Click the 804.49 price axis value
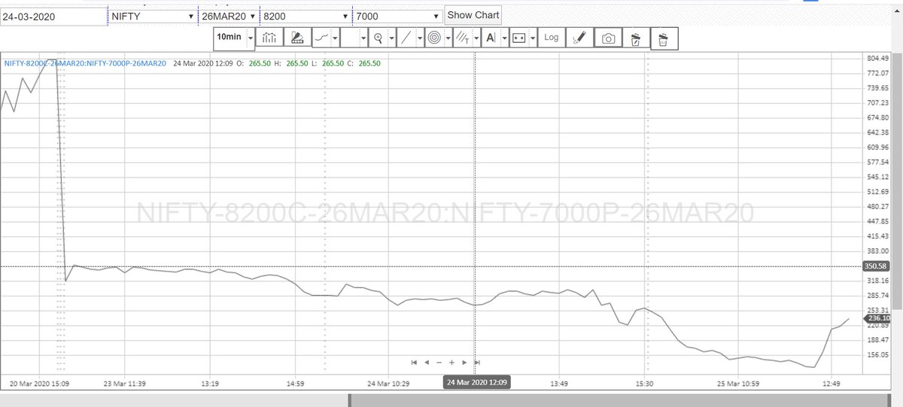This screenshot has height=407, width=903. (877, 58)
